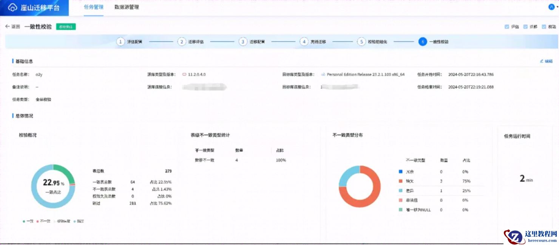Click the 唯一键为NULL legend label

point(418,210)
